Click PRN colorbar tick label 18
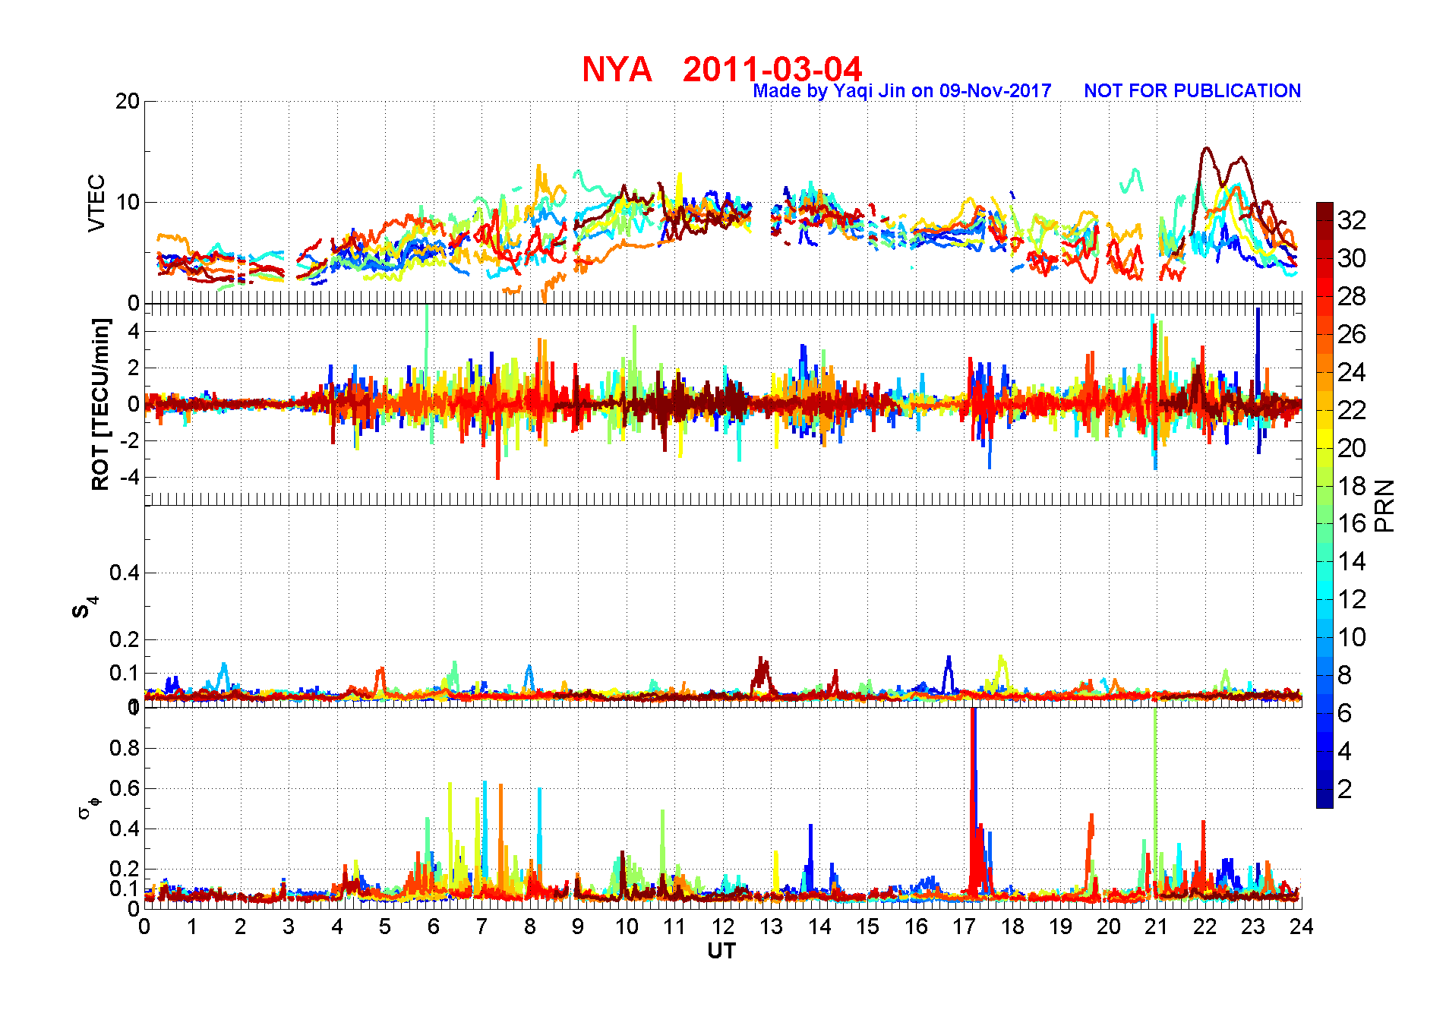Image resolution: width=1446 pixels, height=1010 pixels. pos(1352,486)
